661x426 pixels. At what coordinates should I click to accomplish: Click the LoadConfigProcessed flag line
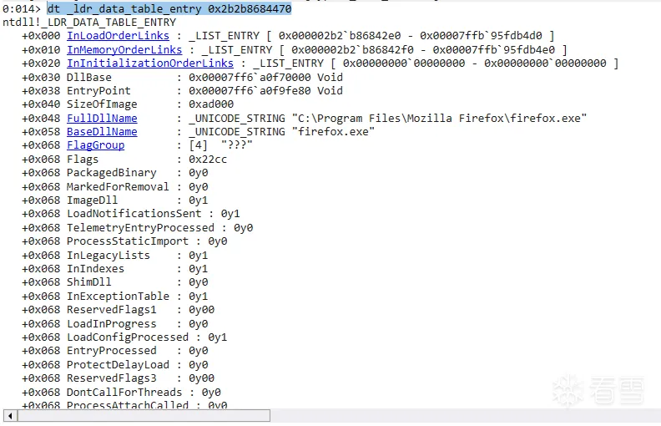pos(146,337)
